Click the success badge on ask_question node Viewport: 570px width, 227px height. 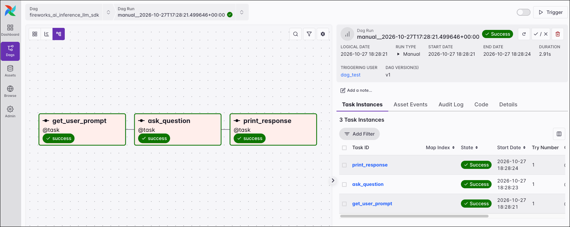tap(154, 138)
